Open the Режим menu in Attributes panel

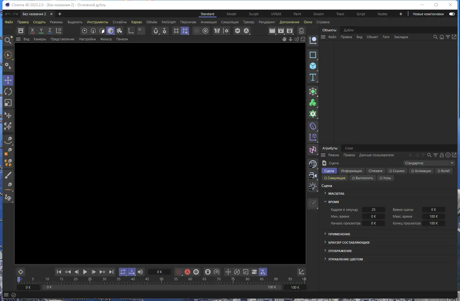[x=334, y=155]
